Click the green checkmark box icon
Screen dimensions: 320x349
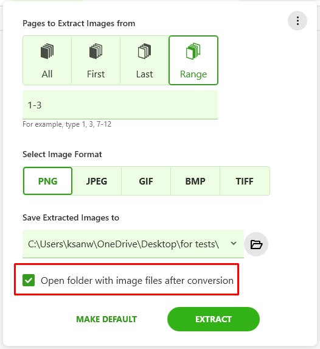(29, 280)
